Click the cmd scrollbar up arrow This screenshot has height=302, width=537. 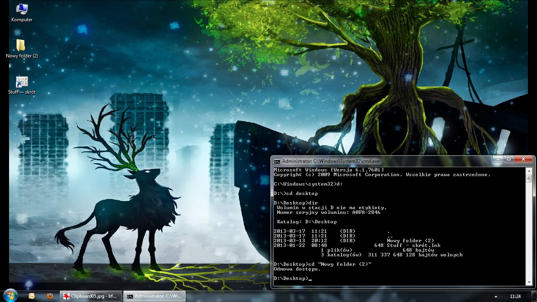click(529, 170)
